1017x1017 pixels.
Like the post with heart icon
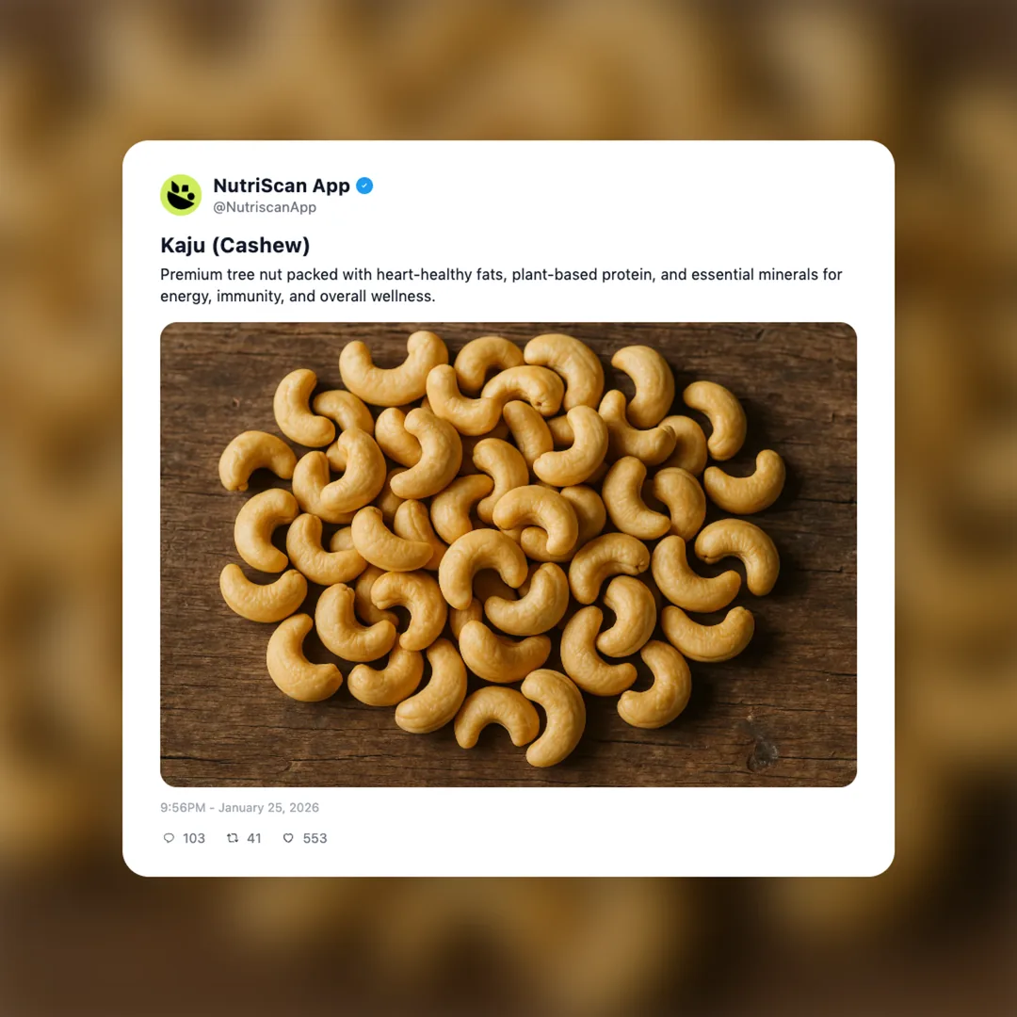[288, 838]
